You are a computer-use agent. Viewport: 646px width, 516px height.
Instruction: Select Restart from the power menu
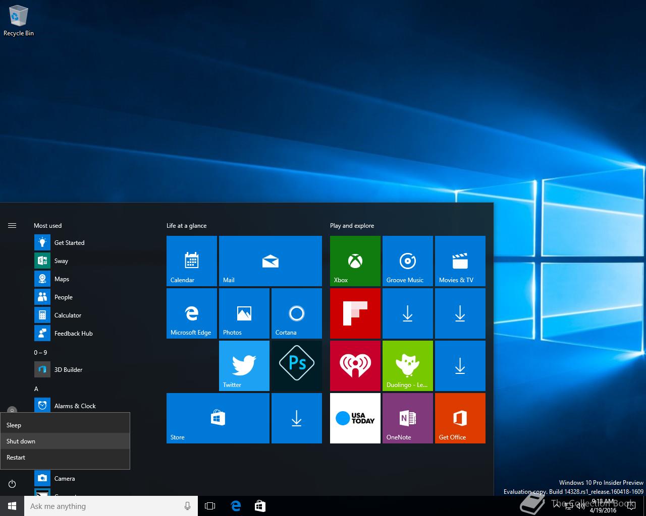tap(65, 458)
